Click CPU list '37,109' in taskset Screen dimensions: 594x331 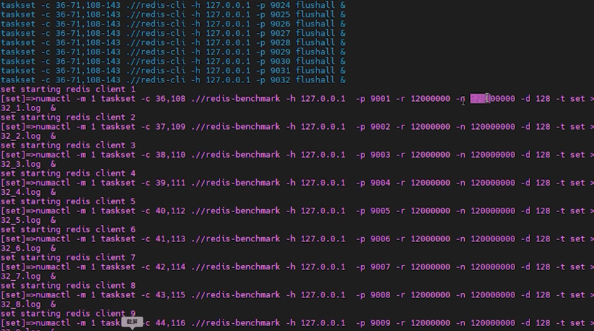click(x=171, y=127)
